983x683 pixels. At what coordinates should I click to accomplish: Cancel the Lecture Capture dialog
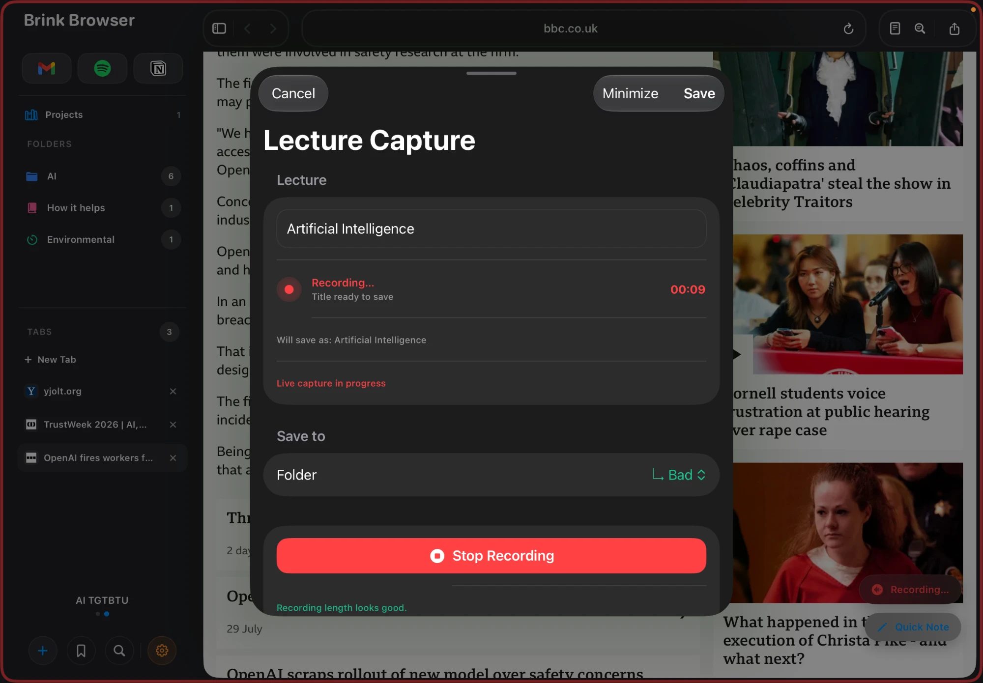pyautogui.click(x=293, y=93)
